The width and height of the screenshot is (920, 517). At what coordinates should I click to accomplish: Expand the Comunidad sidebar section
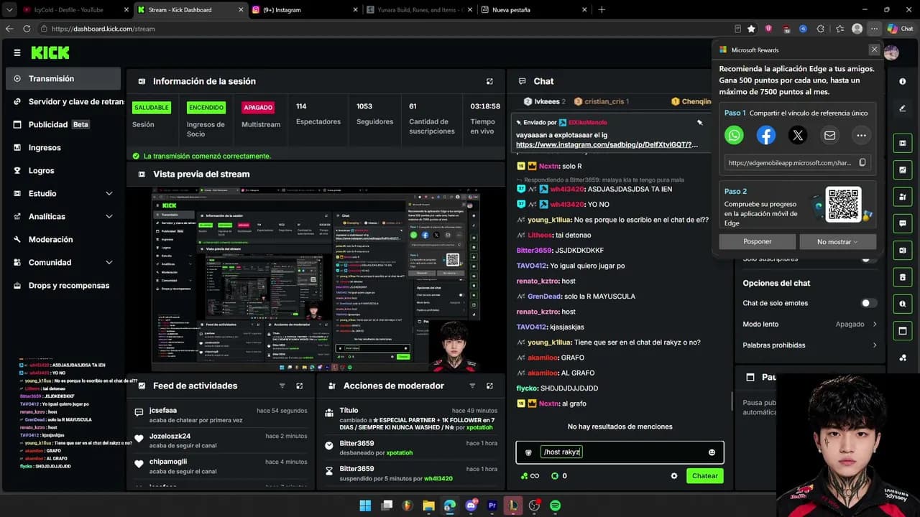pyautogui.click(x=109, y=263)
